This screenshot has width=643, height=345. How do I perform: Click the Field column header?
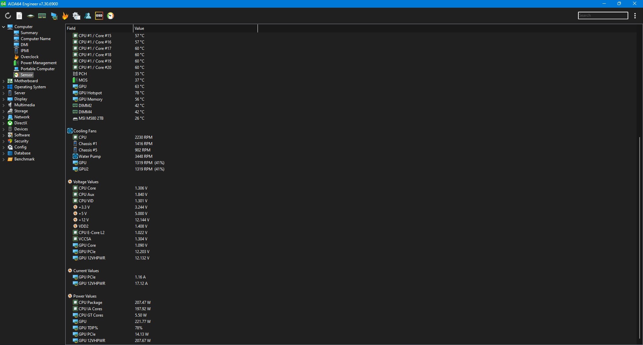99,28
